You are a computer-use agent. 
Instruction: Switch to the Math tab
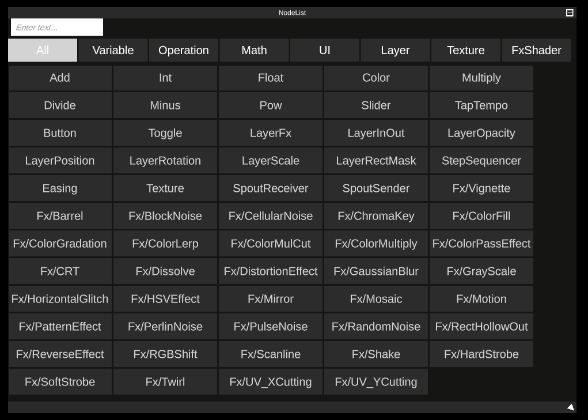254,50
